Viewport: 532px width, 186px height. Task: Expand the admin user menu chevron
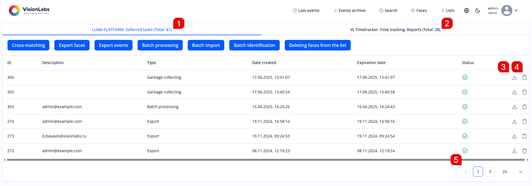(516, 11)
